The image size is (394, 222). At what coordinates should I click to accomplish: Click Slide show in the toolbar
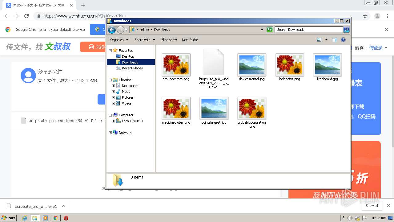point(169,40)
